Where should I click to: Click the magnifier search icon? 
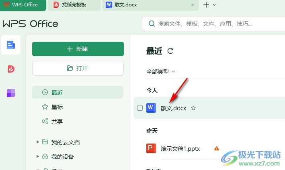152,24
